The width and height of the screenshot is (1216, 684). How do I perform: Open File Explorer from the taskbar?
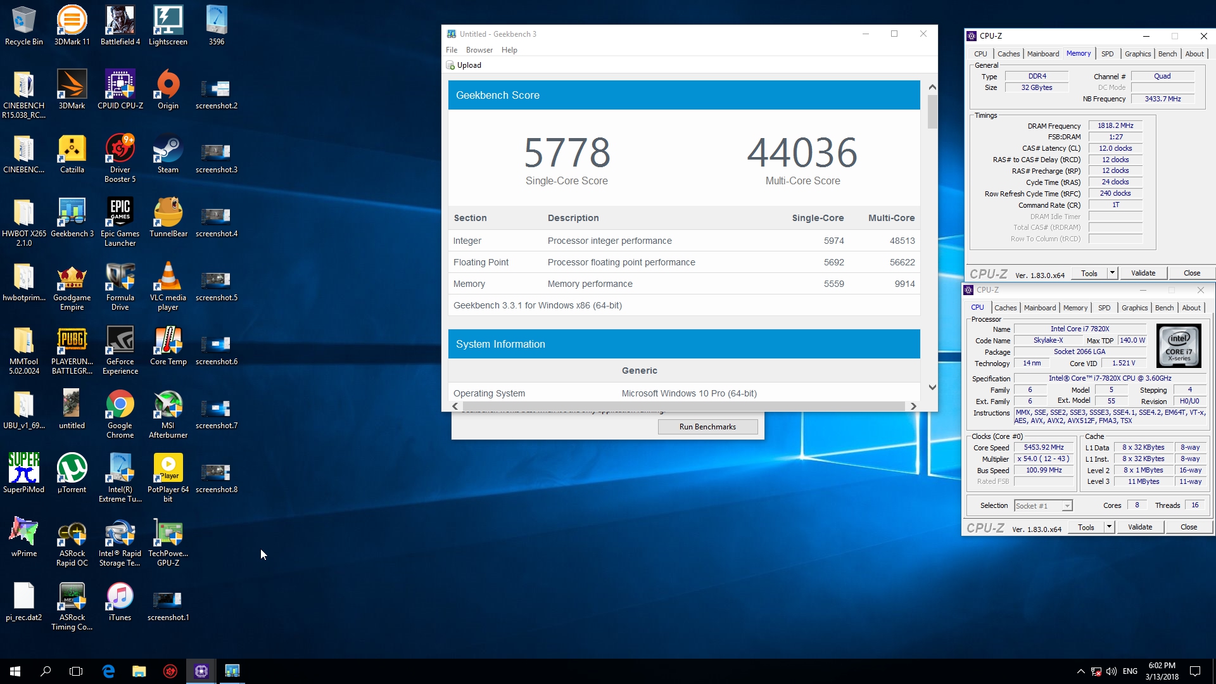pos(139,671)
